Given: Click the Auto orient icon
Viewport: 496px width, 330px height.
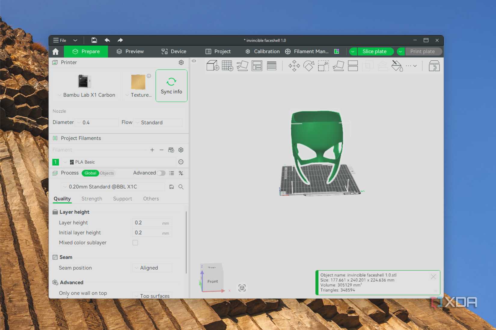Looking at the screenshot, I should coord(242,65).
